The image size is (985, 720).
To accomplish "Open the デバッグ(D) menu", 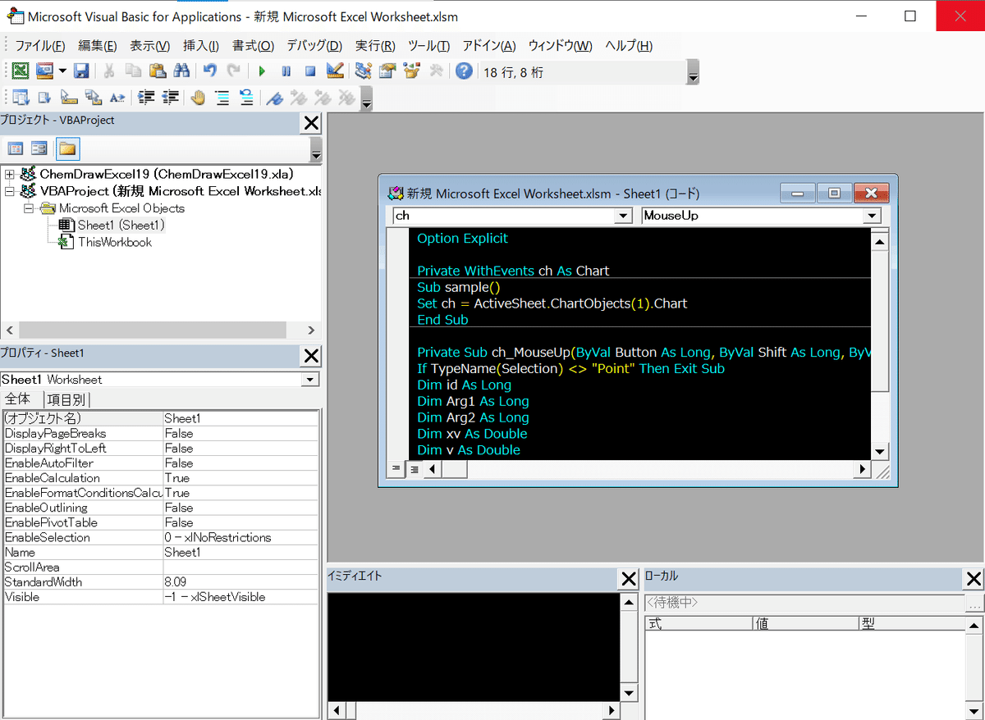I will pos(314,46).
